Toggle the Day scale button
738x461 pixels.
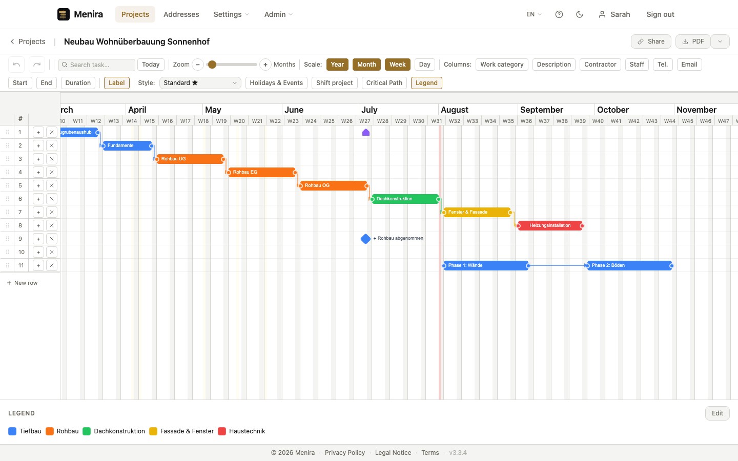coord(425,65)
